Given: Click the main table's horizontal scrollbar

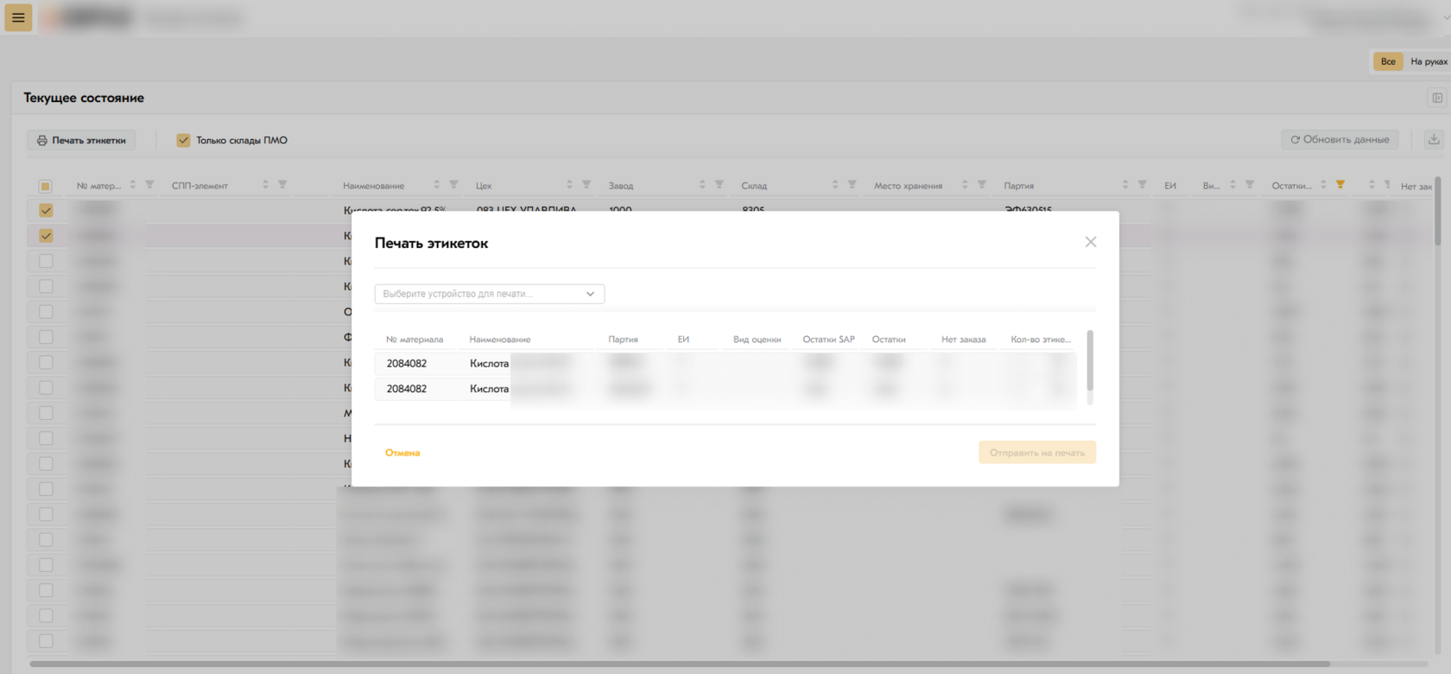Looking at the screenshot, I should coord(680,664).
